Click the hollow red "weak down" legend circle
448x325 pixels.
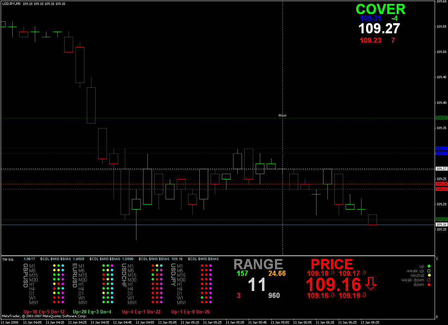click(x=429, y=280)
